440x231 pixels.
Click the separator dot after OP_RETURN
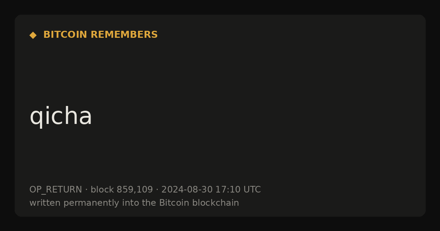point(87,190)
